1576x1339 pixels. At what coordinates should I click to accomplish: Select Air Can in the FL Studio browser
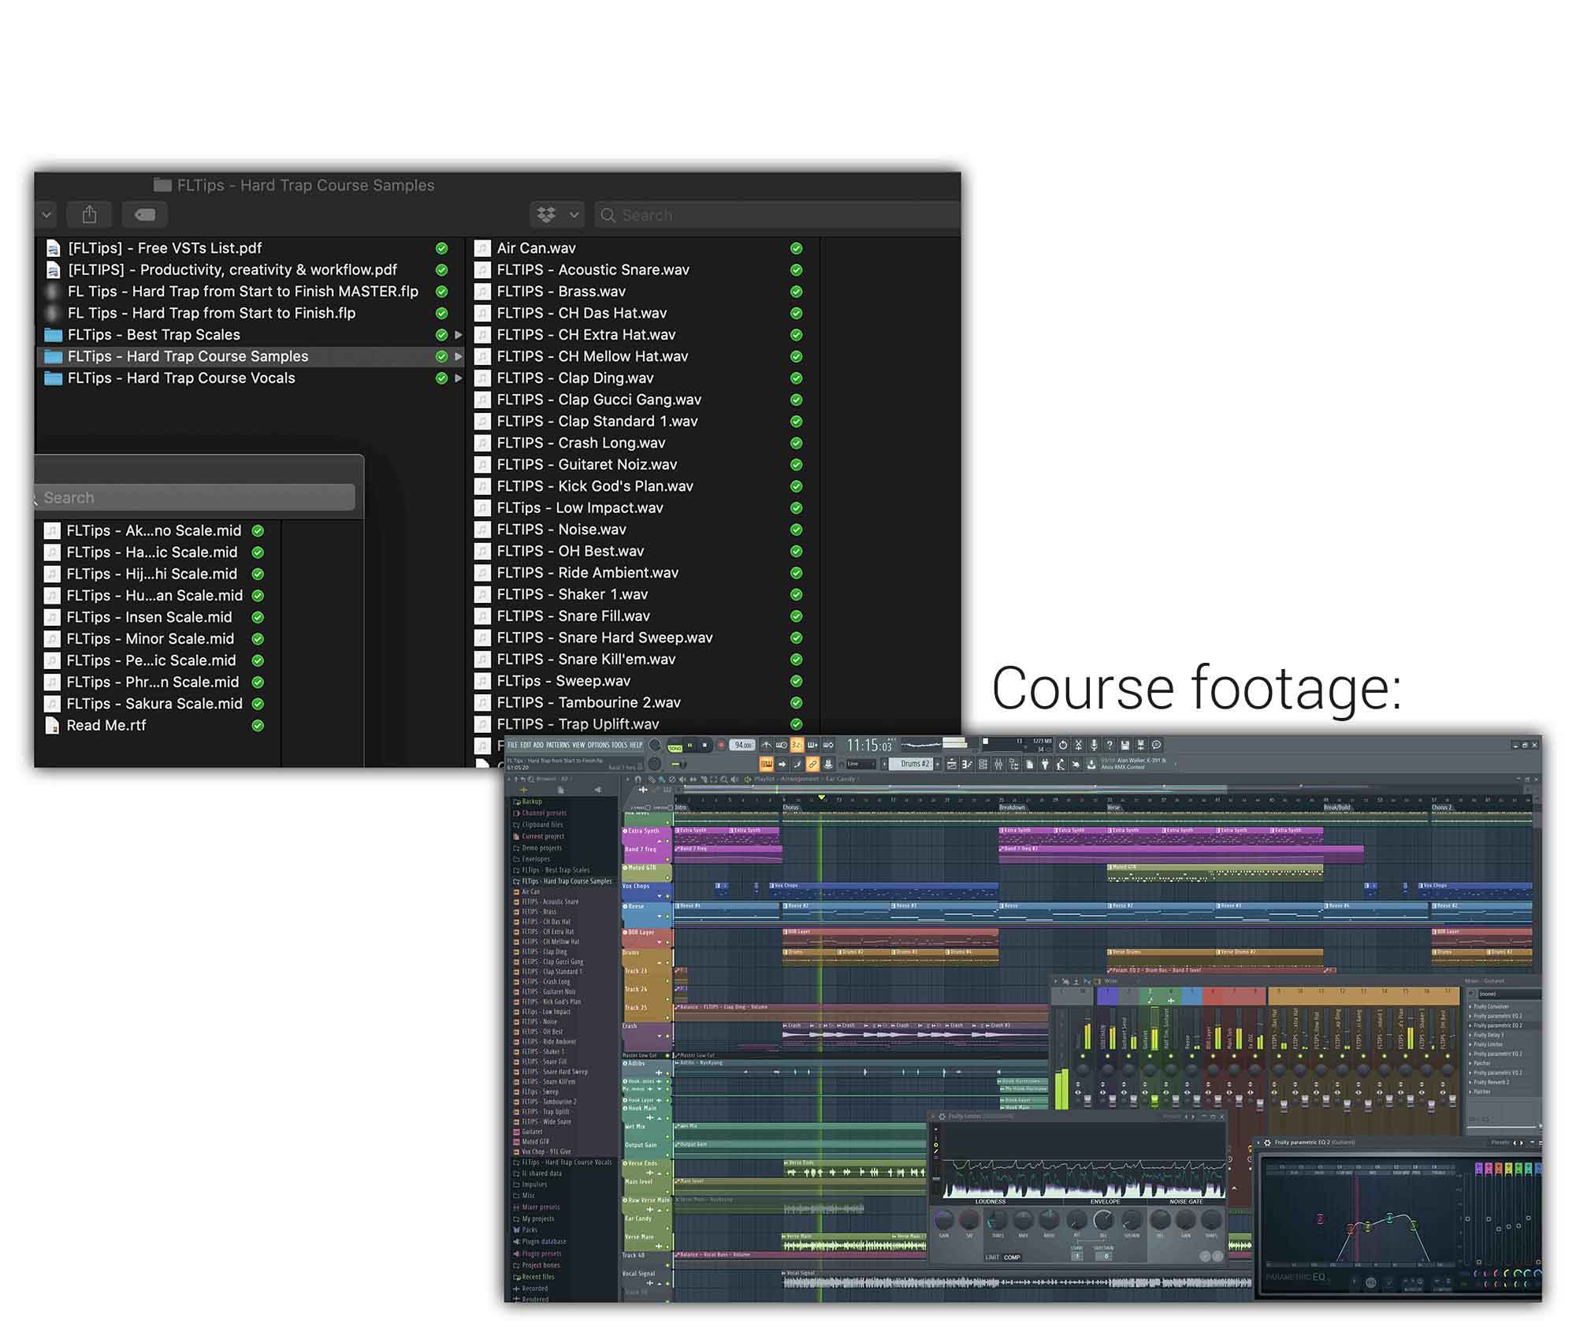click(530, 891)
